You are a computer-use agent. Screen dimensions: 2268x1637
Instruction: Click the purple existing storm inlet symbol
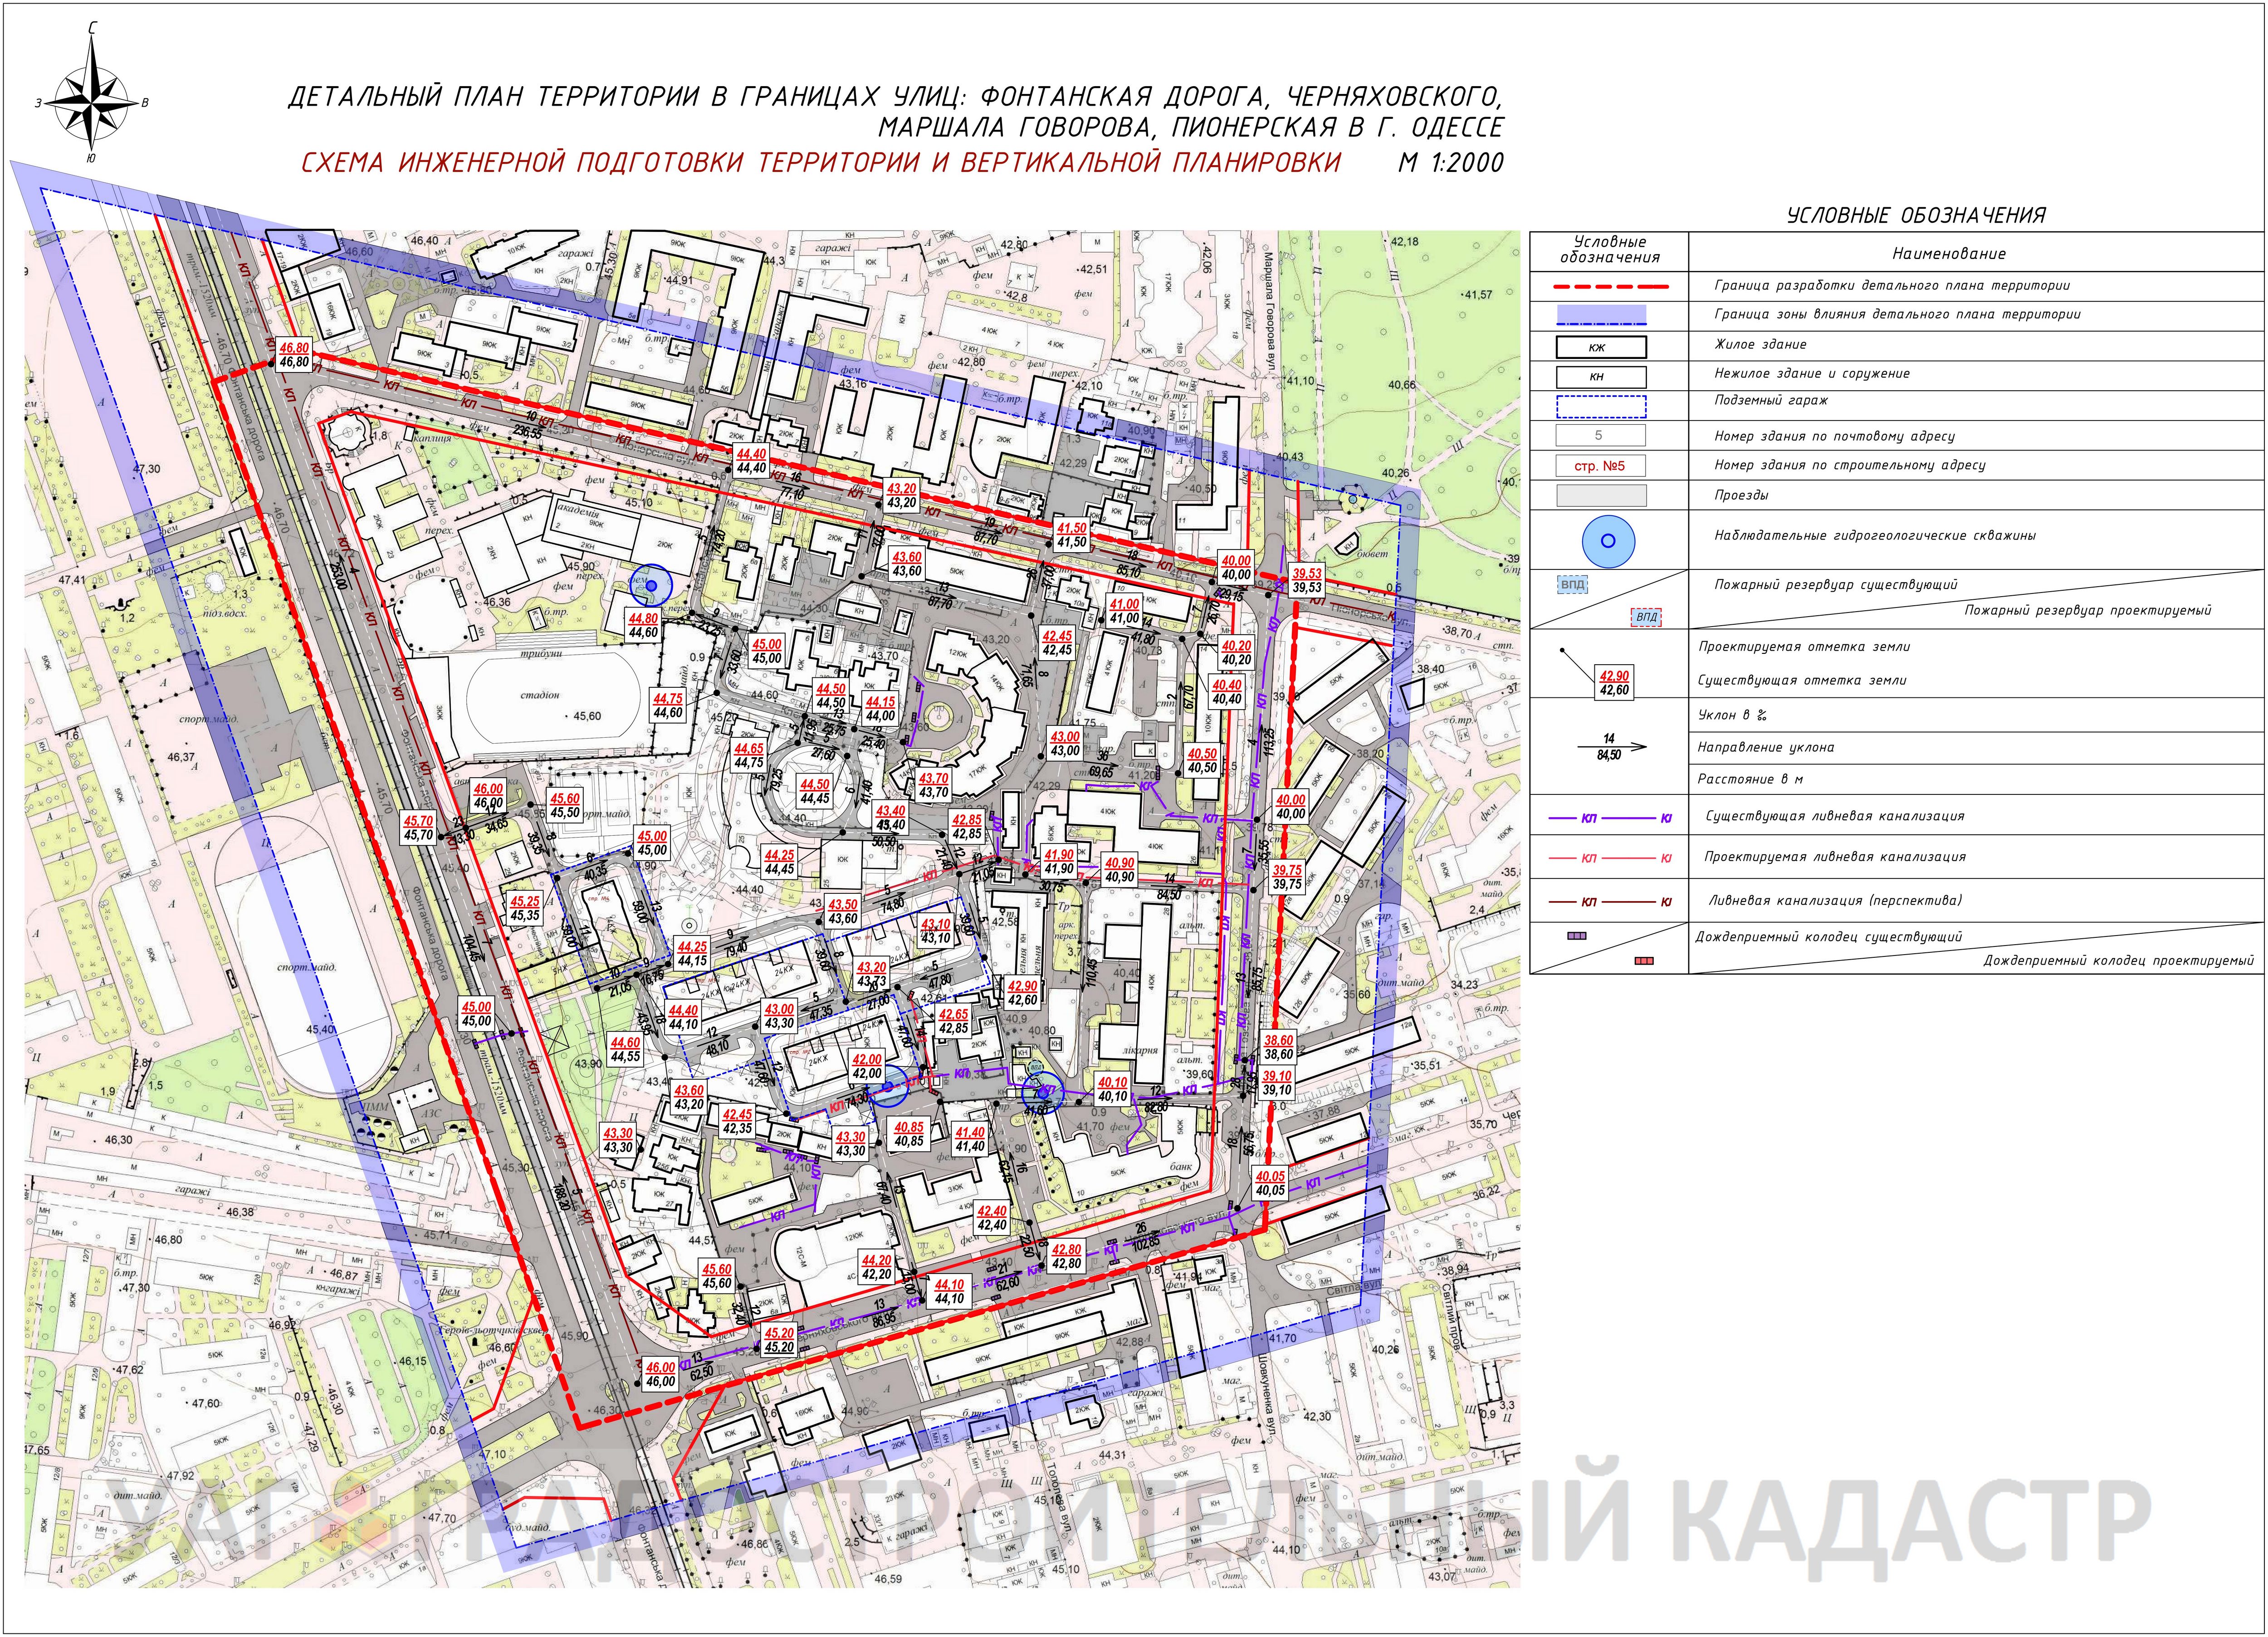(1577, 936)
